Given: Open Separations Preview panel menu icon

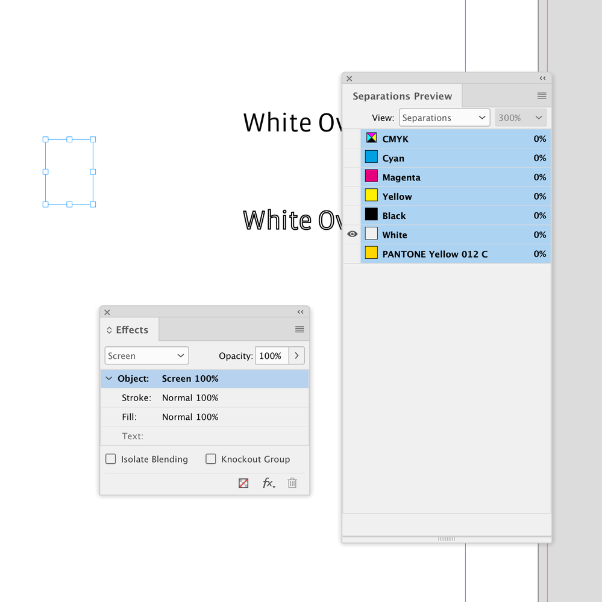Looking at the screenshot, I should [542, 96].
